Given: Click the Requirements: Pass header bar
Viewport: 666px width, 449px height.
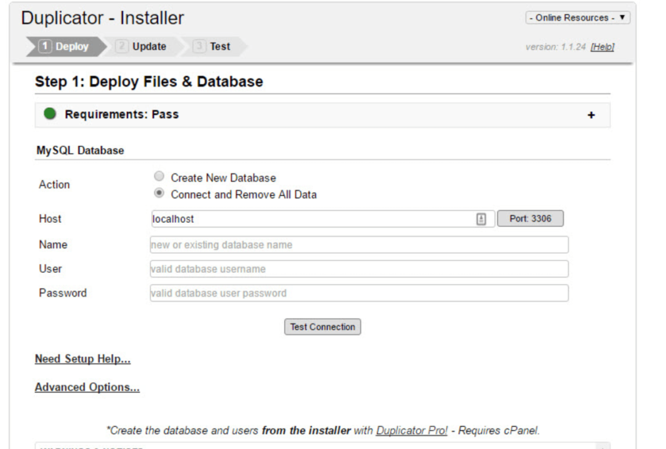Looking at the screenshot, I should (322, 115).
